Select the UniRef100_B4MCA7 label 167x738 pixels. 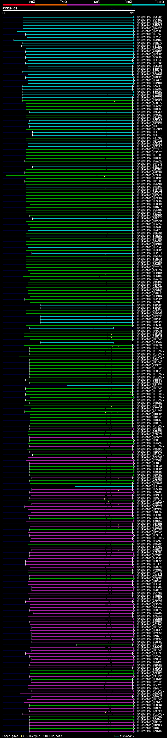[150, 670]
